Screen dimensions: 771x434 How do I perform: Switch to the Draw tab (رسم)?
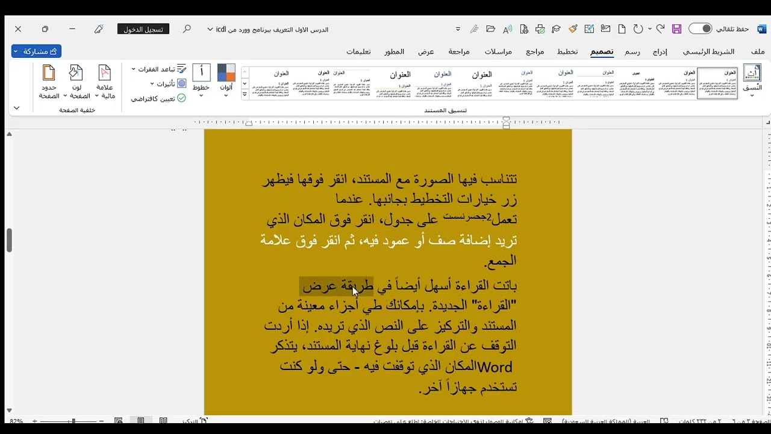[632, 52]
